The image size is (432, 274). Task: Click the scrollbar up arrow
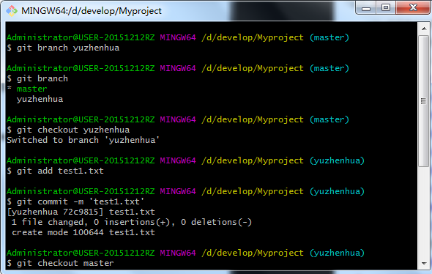point(424,29)
